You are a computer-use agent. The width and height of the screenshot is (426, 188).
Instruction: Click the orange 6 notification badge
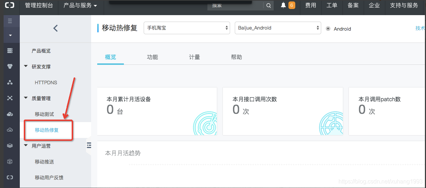[292, 5]
